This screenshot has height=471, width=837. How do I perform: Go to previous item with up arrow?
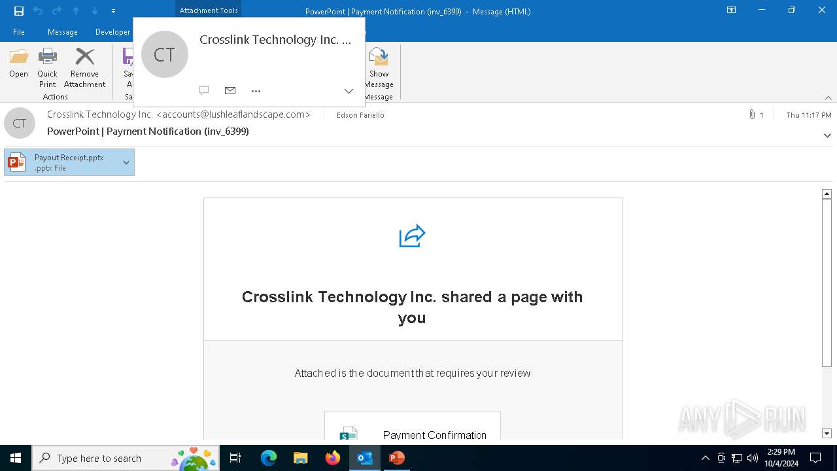tap(76, 11)
